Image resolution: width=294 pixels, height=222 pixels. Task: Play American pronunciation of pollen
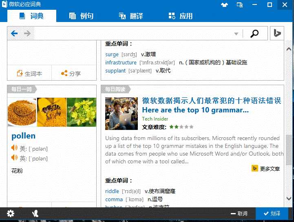click(x=14, y=148)
